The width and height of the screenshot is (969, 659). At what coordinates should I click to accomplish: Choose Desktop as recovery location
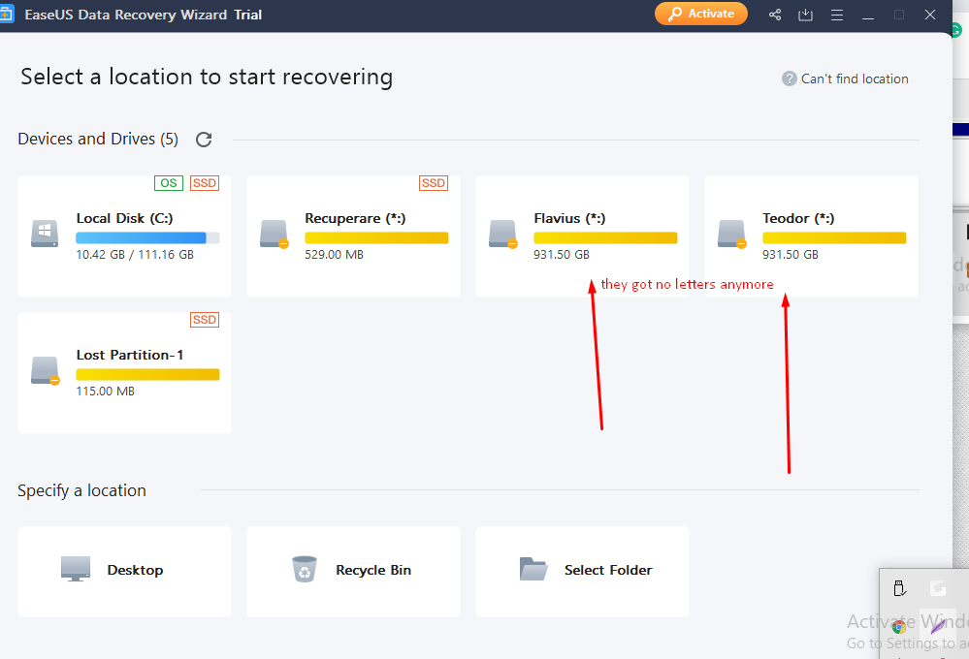[124, 572]
